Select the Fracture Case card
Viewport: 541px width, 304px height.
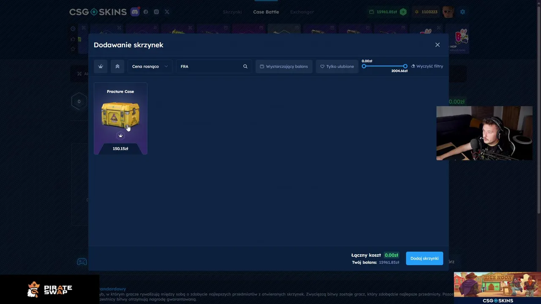point(120,119)
